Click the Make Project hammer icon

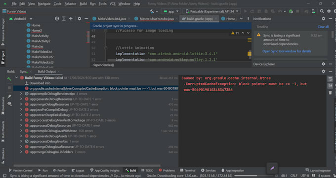tap(152, 11)
